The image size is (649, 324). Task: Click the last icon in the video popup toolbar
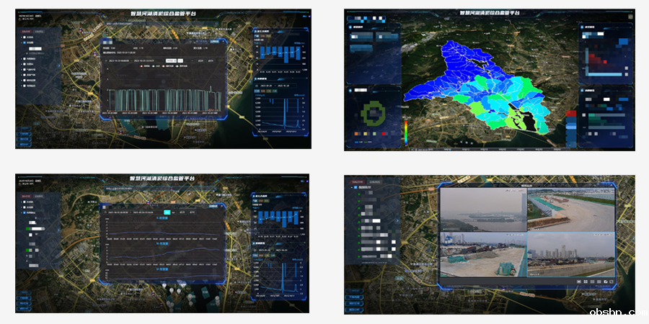tap(611, 281)
